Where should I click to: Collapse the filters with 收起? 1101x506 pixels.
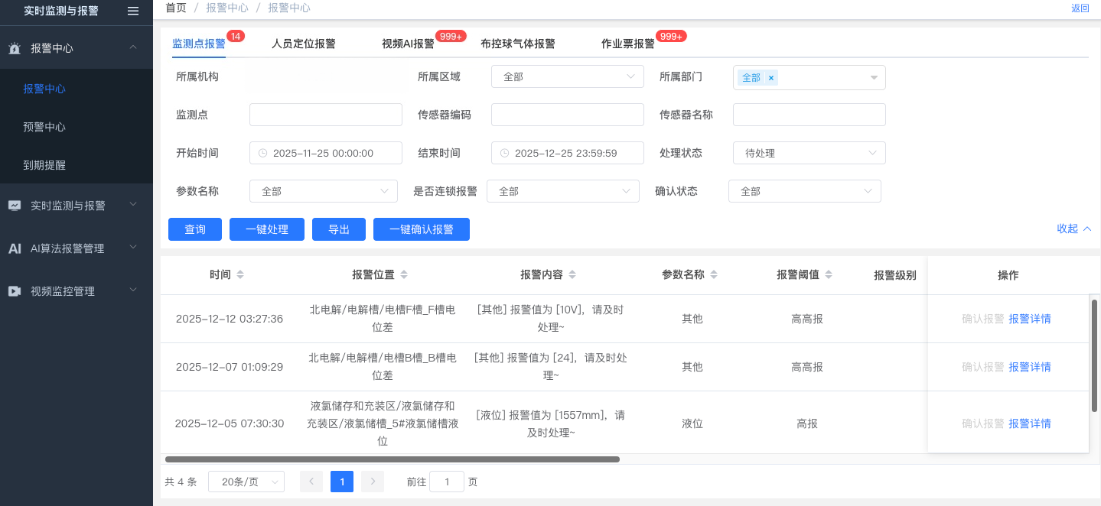pos(1073,229)
